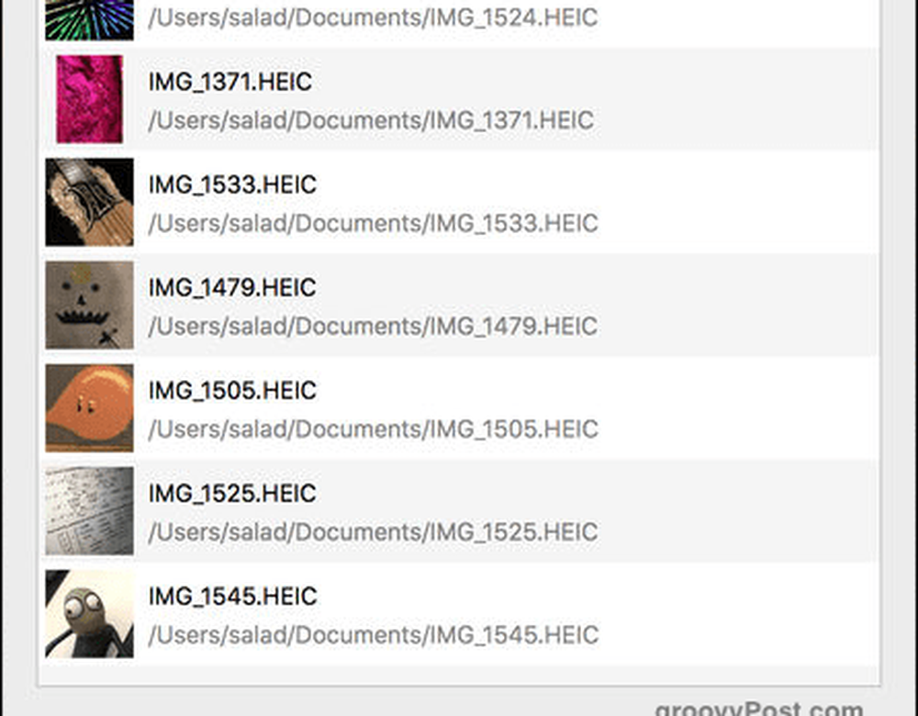Click the big-eyed figure thumbnail of IMG_1545

point(89,613)
